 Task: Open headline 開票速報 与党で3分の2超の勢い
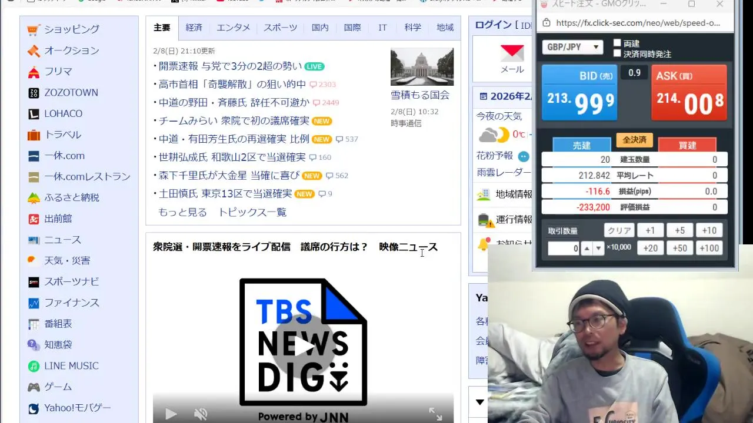230,66
